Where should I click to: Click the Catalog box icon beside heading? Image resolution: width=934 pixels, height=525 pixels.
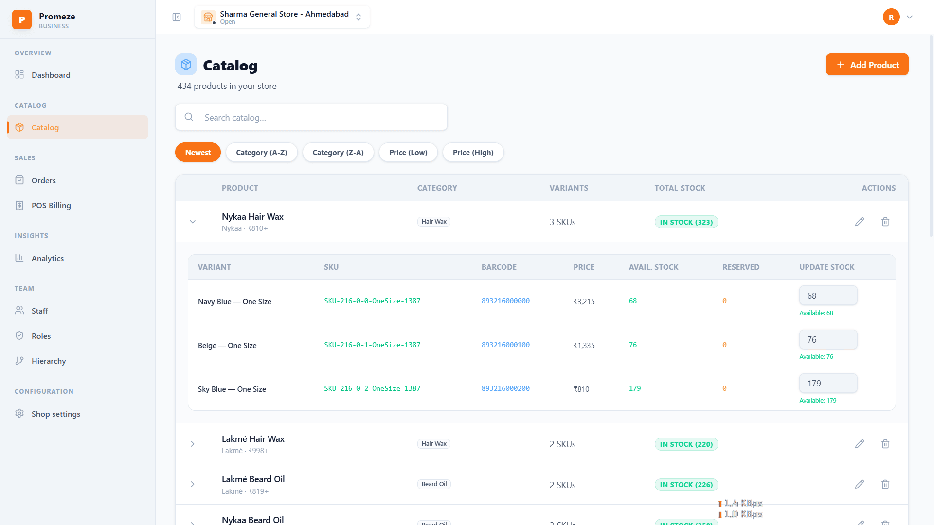[186, 65]
